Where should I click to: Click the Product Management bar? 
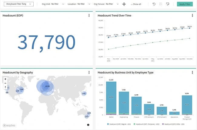(x=187, y=105)
